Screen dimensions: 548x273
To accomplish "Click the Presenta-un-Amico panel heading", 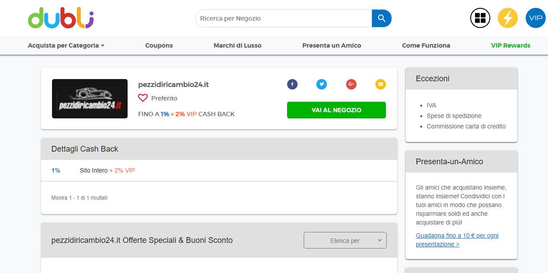I will pyautogui.click(x=449, y=162).
